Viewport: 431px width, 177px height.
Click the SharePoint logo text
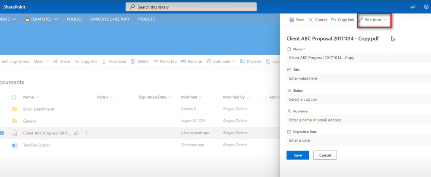pos(14,7)
